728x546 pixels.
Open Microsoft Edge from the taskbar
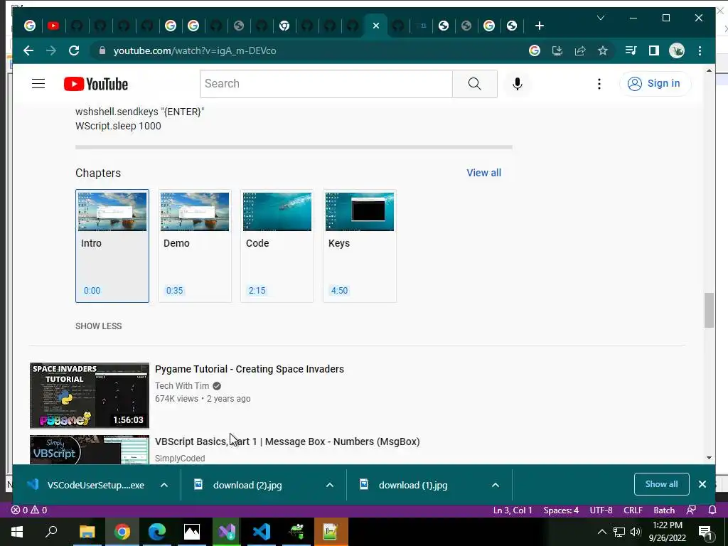(157, 532)
